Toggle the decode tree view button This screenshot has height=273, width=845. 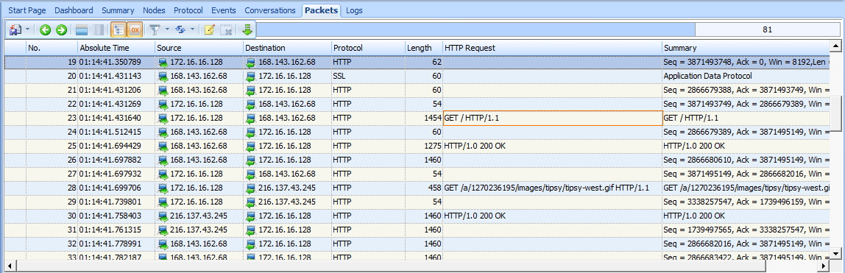point(118,30)
